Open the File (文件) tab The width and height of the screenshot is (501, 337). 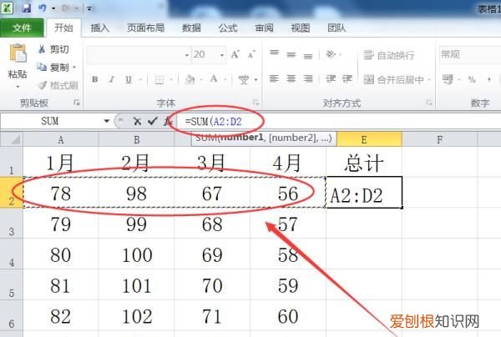tap(22, 28)
